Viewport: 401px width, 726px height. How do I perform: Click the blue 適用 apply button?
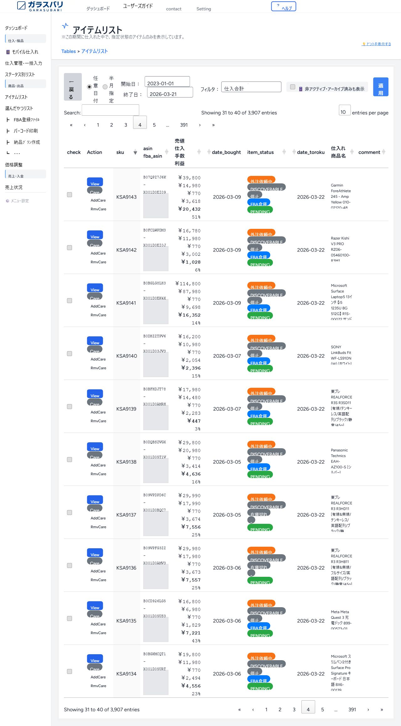click(x=381, y=87)
